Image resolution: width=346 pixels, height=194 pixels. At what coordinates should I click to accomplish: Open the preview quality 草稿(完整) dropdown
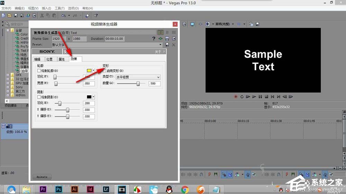[233, 24]
